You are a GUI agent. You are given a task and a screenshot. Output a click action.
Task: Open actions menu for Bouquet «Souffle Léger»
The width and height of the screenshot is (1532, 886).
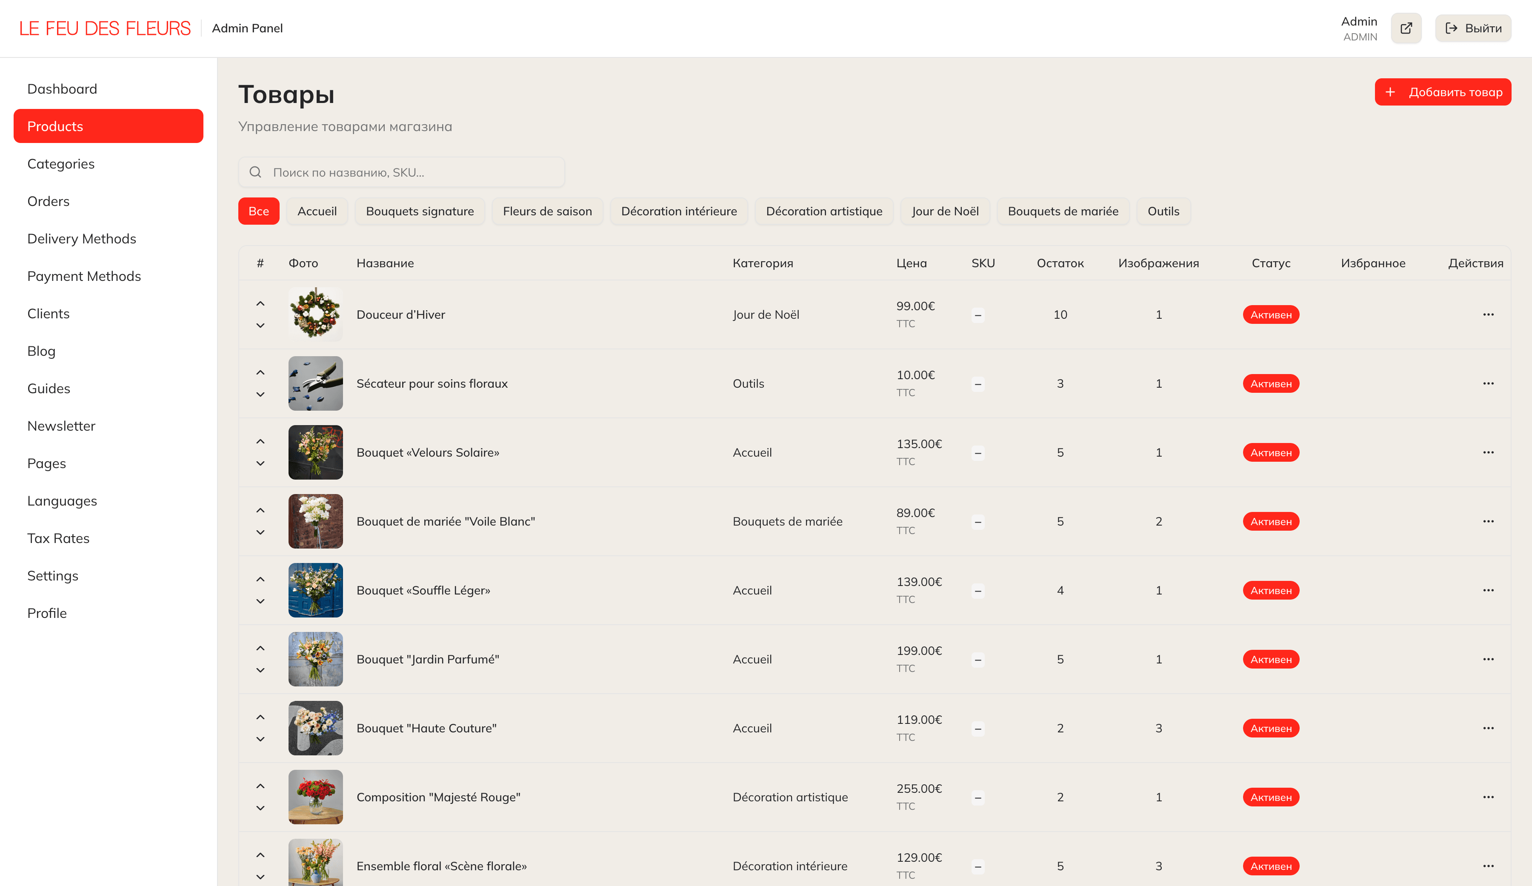point(1488,590)
